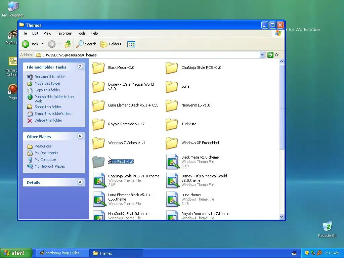Click Delete this folder link
344x258 pixels.
point(48,121)
